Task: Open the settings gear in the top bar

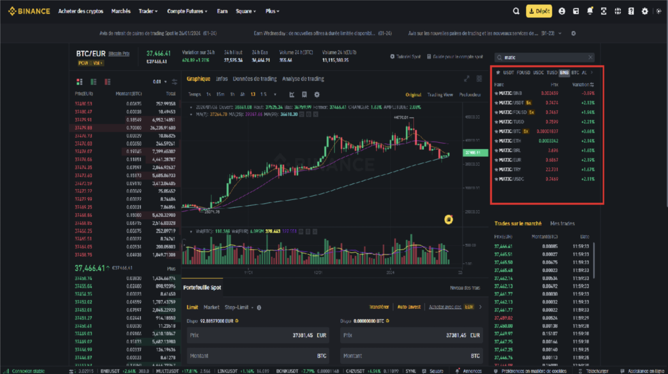Action: [x=645, y=11]
